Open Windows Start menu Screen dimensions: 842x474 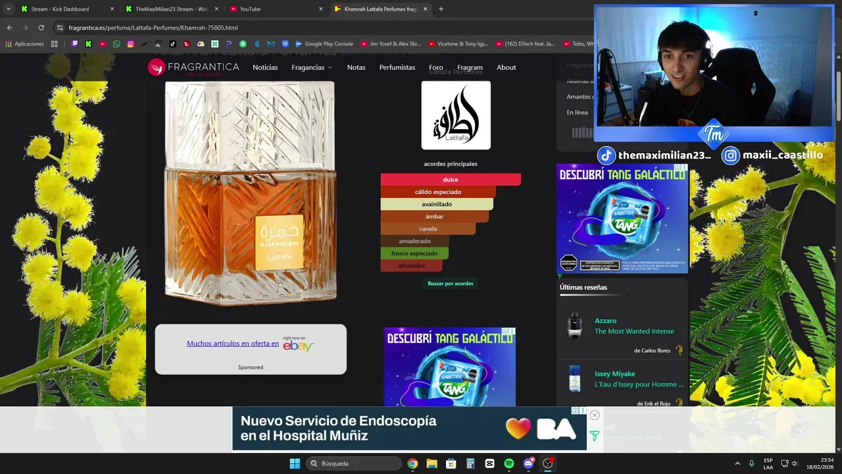pos(295,463)
